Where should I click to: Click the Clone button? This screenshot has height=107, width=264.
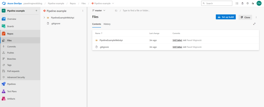245,17
